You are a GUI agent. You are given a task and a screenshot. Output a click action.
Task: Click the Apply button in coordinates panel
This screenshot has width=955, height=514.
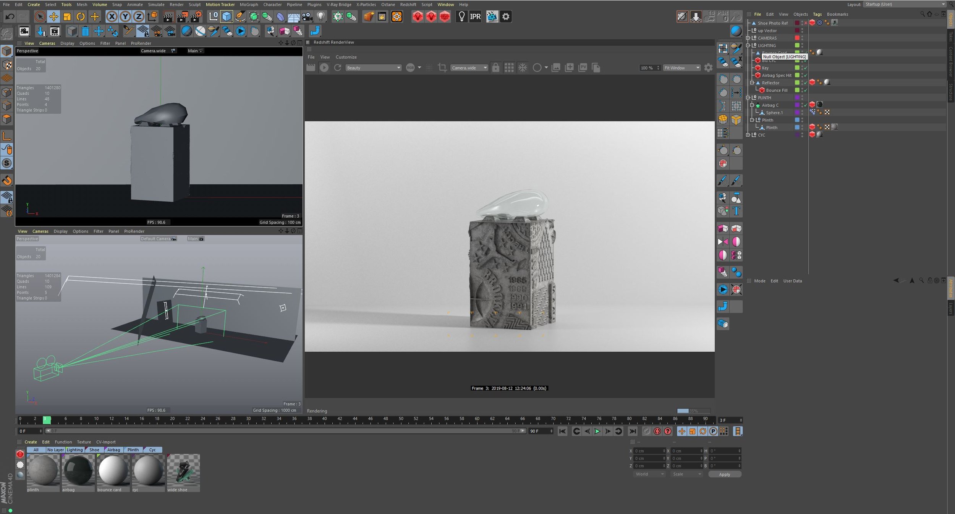click(724, 474)
